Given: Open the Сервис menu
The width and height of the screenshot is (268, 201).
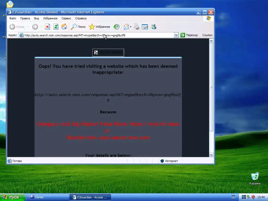Looking at the screenshot, I should [66, 18].
